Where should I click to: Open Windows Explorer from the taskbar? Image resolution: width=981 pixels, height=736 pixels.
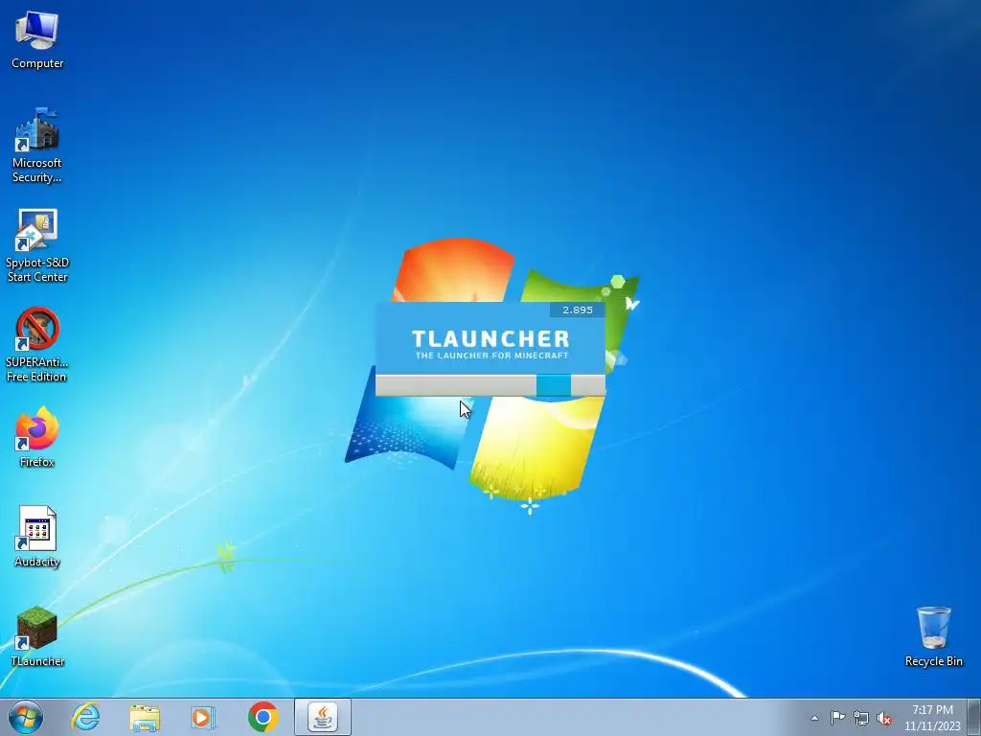(x=145, y=717)
